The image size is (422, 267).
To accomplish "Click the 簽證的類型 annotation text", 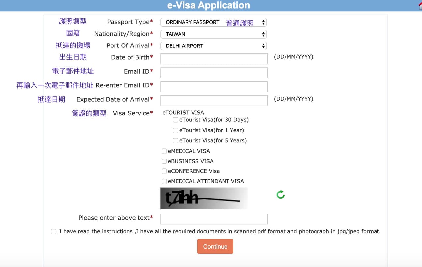I will 89,113.
